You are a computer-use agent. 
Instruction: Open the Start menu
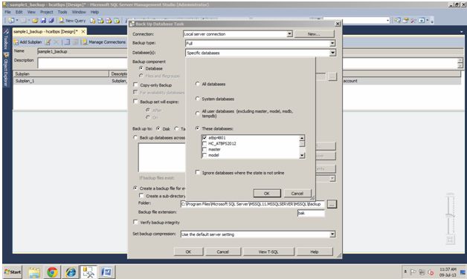pos(13,272)
